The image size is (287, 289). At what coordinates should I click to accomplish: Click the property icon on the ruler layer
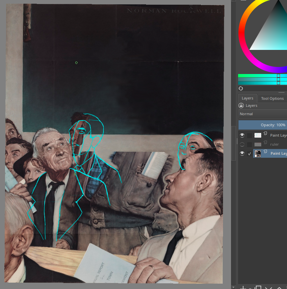(265, 142)
